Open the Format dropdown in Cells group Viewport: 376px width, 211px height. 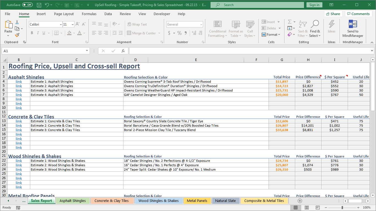pyautogui.click(x=271, y=35)
